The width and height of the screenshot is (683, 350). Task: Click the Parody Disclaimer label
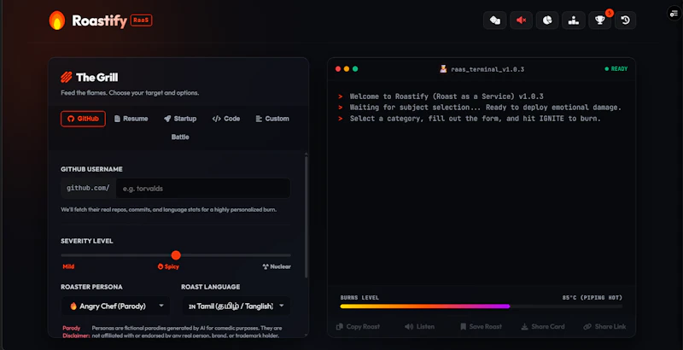tap(76, 332)
